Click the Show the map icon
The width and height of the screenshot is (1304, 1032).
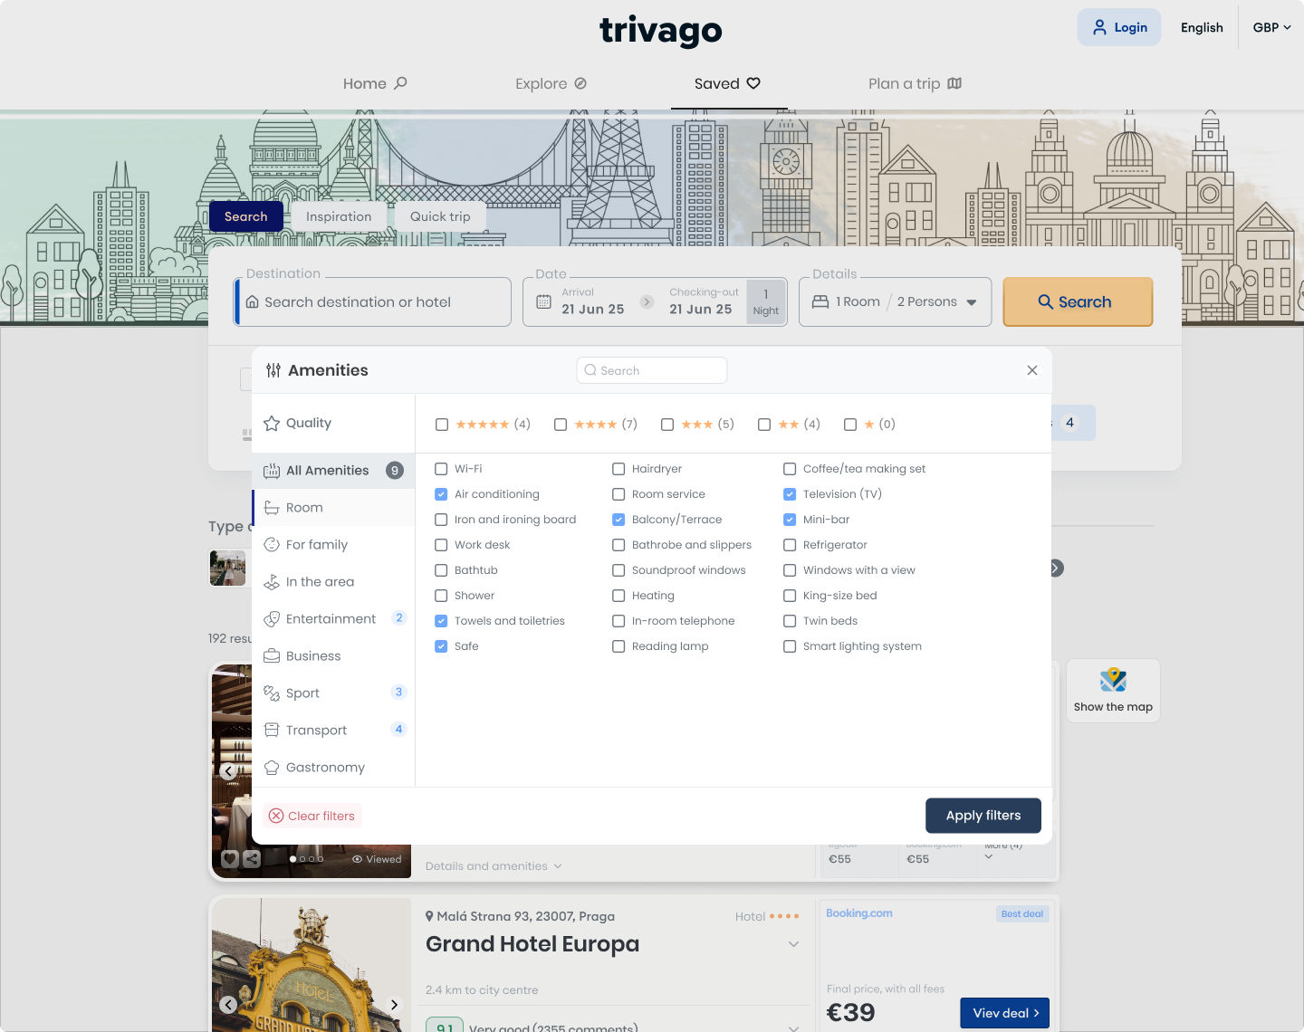point(1113,680)
